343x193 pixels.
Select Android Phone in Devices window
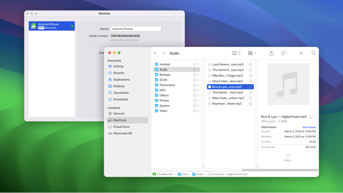[52, 26]
